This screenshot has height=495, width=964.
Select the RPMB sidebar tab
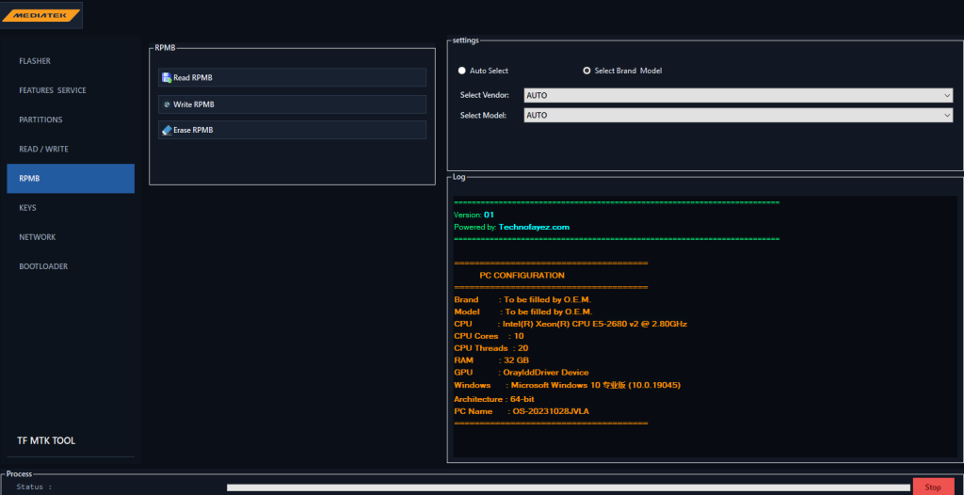[71, 178]
